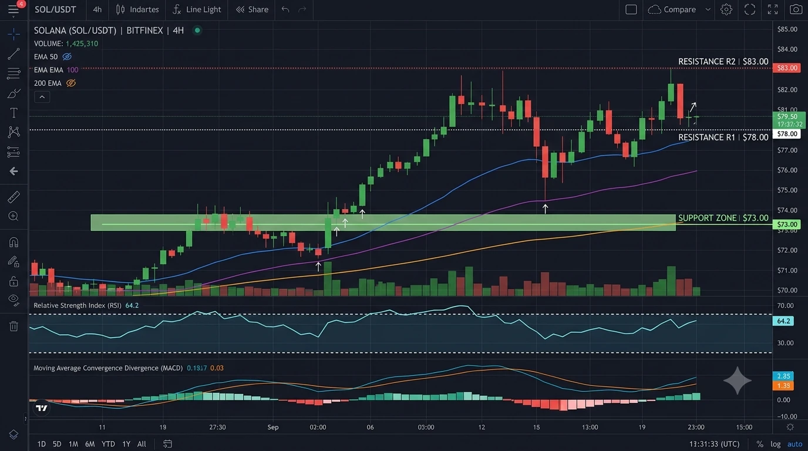This screenshot has height=451, width=808.
Task: Open the Line Light fx template
Action: 197,9
